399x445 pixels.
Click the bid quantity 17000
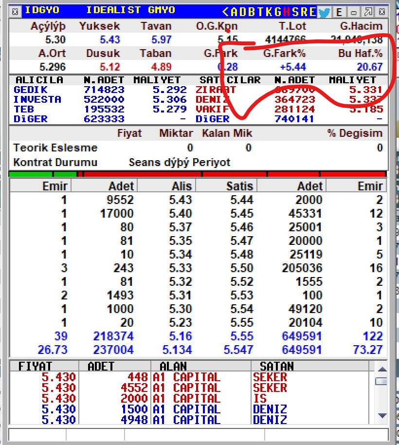pos(117,214)
